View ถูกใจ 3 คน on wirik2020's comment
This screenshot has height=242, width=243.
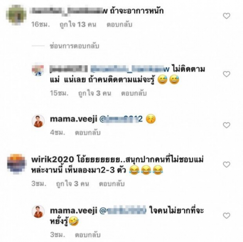73,184
